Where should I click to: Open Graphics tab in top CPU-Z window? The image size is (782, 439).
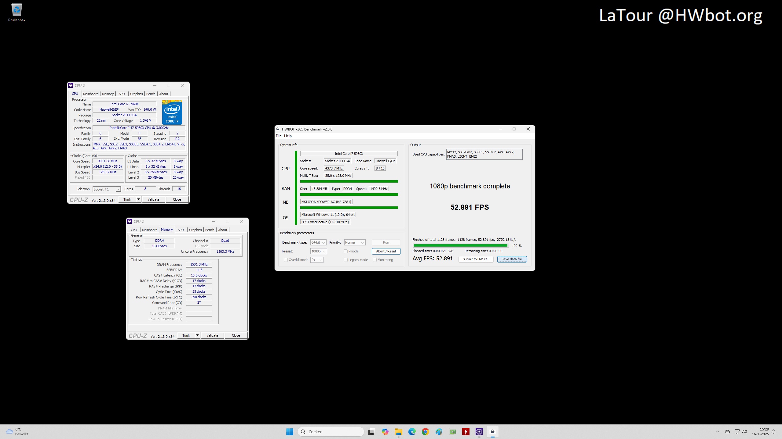(137, 94)
